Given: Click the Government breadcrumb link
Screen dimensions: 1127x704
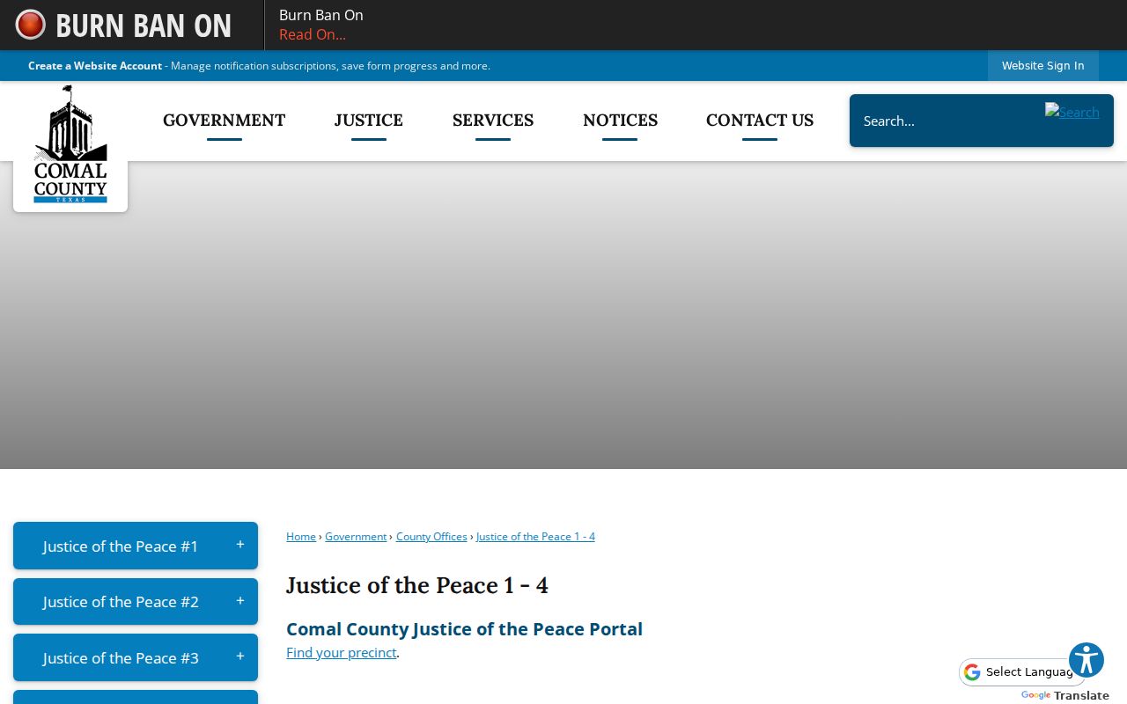Looking at the screenshot, I should [356, 537].
